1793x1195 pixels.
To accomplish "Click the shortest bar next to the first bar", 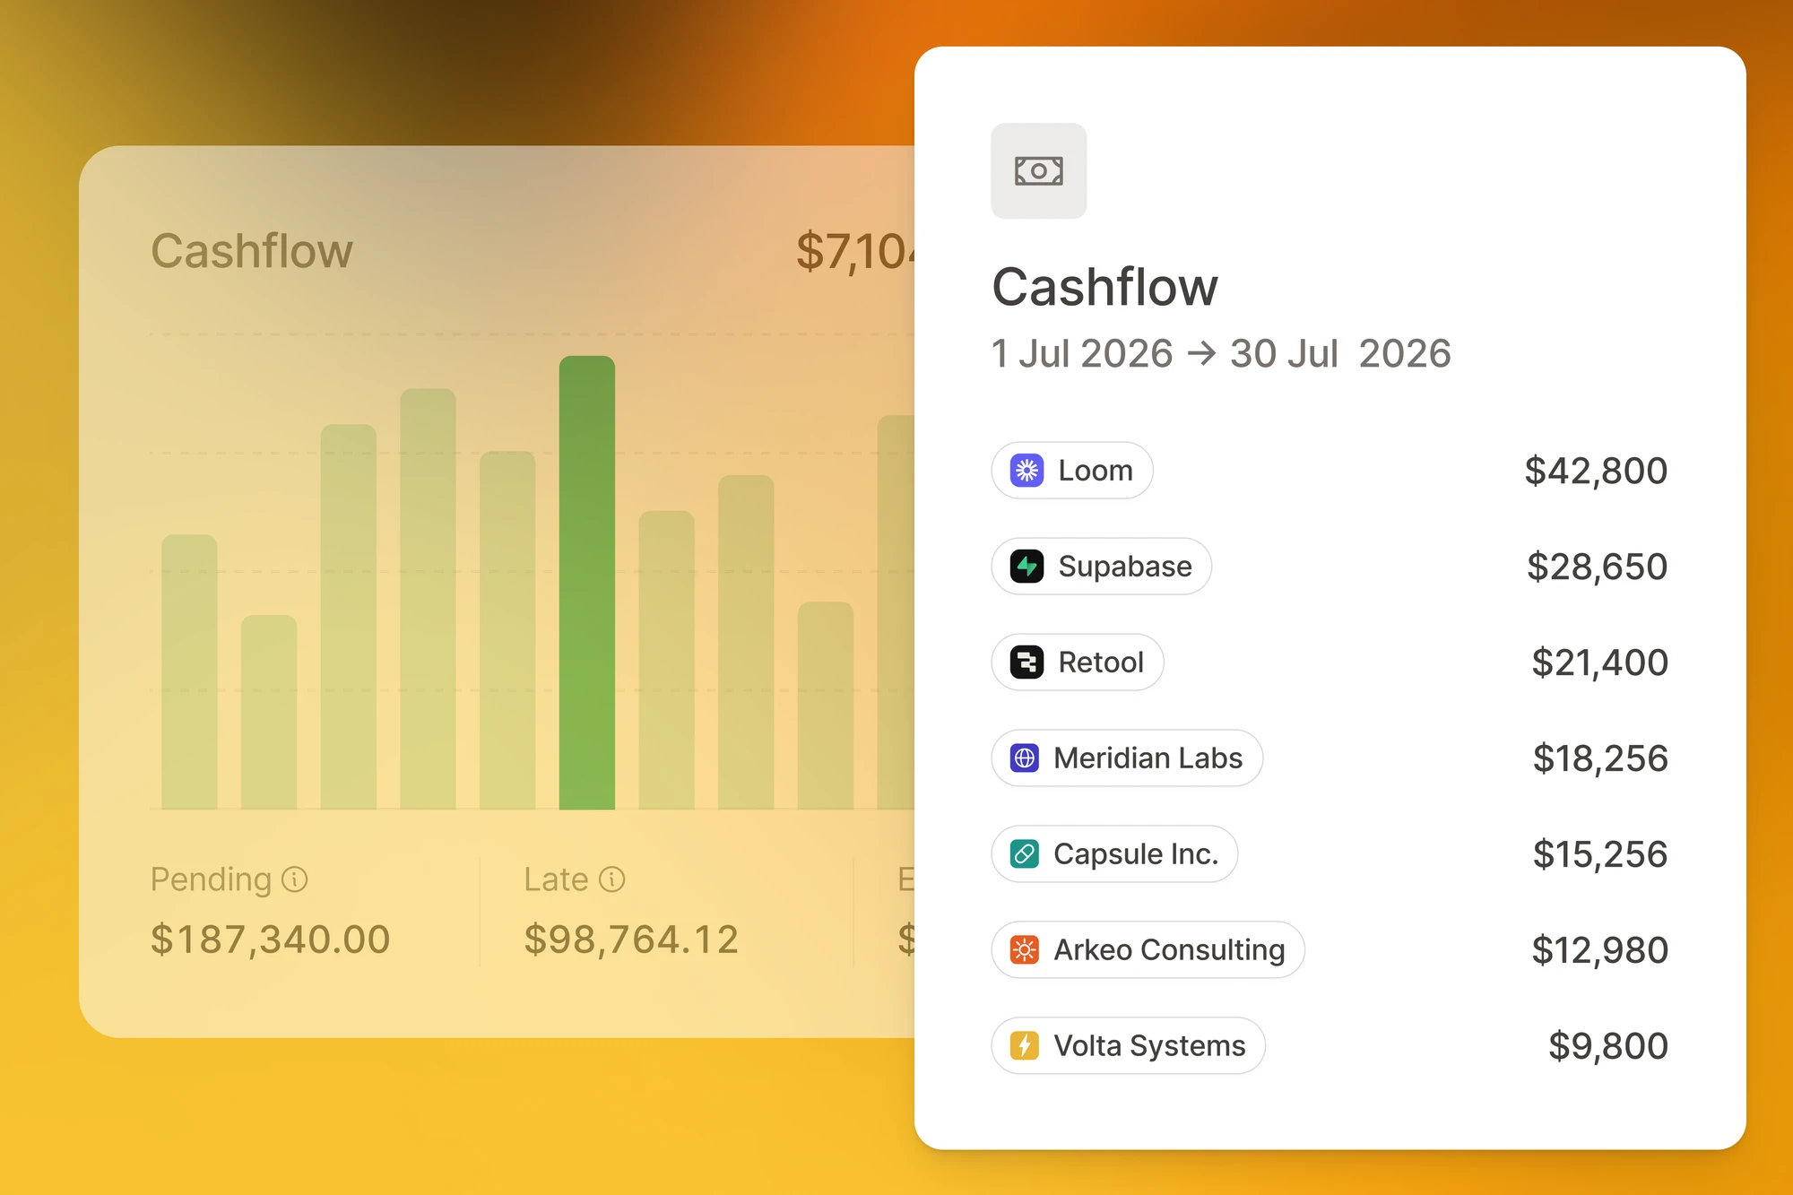I will coord(269,713).
